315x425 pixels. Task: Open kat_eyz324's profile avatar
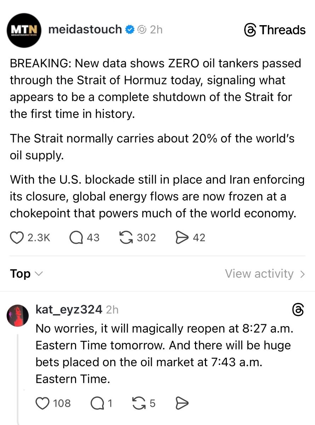point(18,315)
